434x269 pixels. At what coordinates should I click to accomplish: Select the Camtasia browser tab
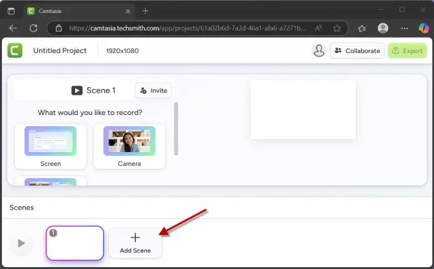pos(79,11)
